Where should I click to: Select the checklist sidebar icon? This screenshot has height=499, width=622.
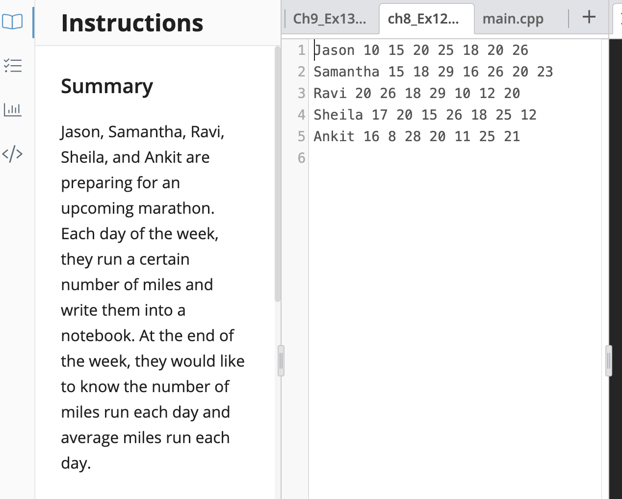pos(13,66)
